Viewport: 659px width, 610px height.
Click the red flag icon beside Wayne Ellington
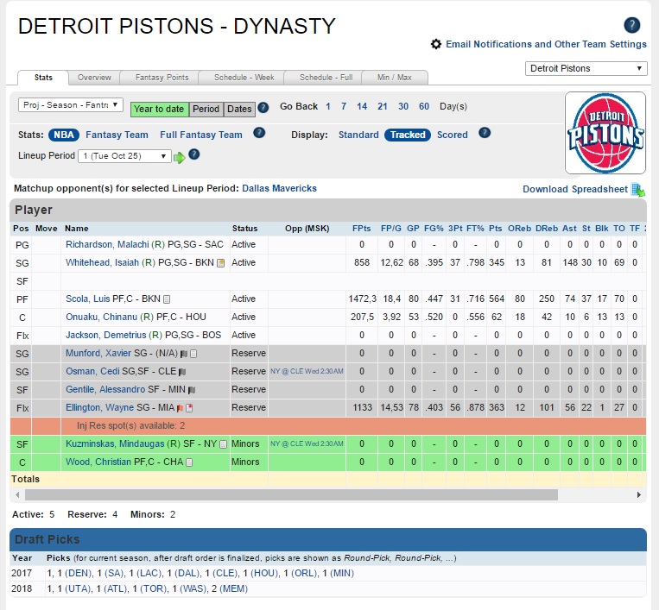(x=178, y=408)
